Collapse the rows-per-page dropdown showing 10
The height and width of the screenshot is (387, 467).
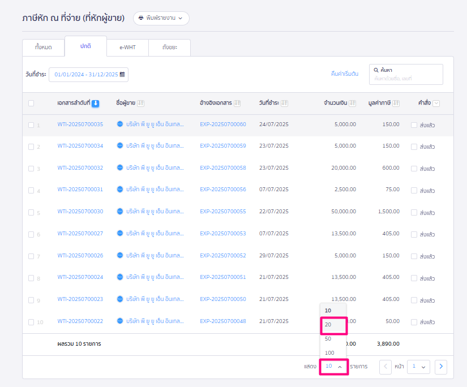coord(334,367)
